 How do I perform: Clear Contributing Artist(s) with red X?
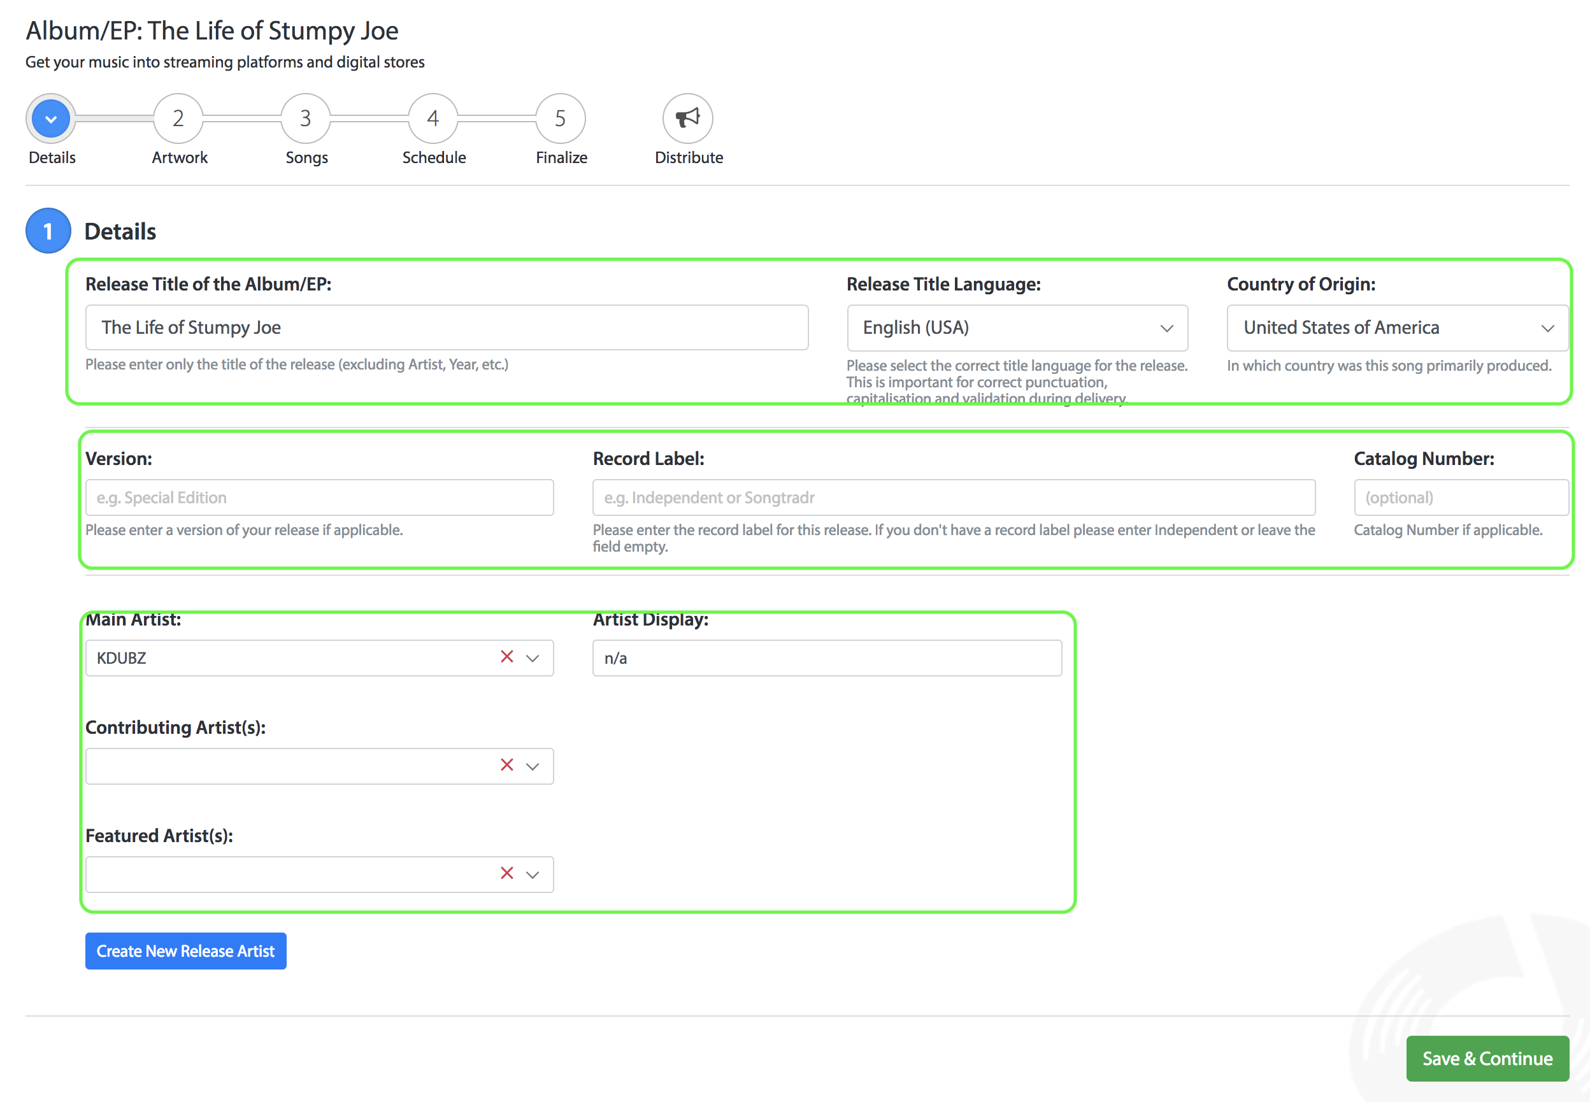coord(507,765)
